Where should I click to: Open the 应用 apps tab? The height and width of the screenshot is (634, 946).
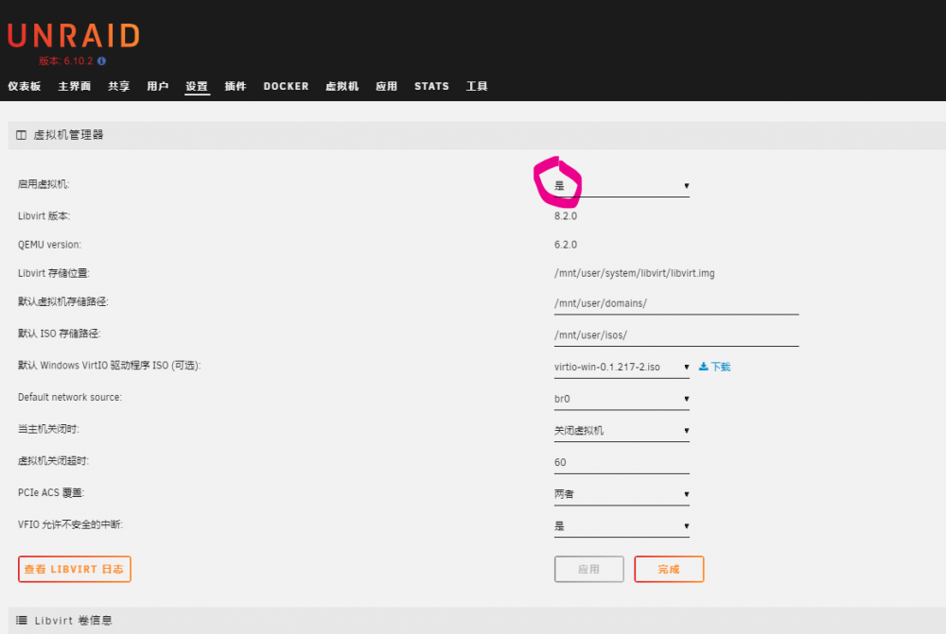click(386, 86)
